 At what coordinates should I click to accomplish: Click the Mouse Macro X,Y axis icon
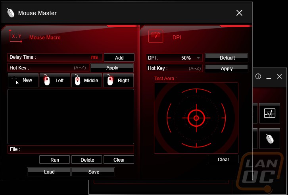click(15, 36)
